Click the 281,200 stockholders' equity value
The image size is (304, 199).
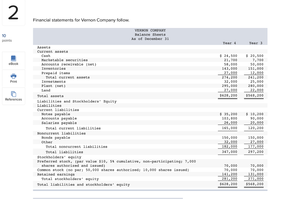click(229, 179)
